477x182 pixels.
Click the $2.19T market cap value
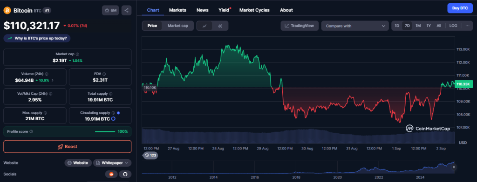point(60,60)
